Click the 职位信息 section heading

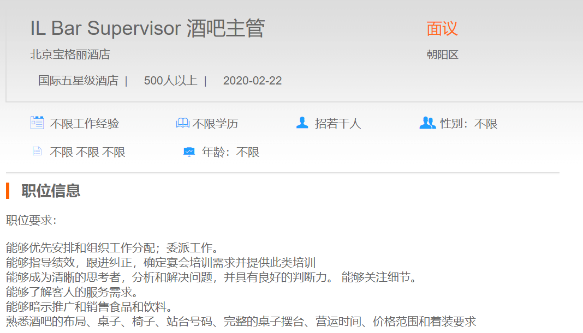point(51,191)
